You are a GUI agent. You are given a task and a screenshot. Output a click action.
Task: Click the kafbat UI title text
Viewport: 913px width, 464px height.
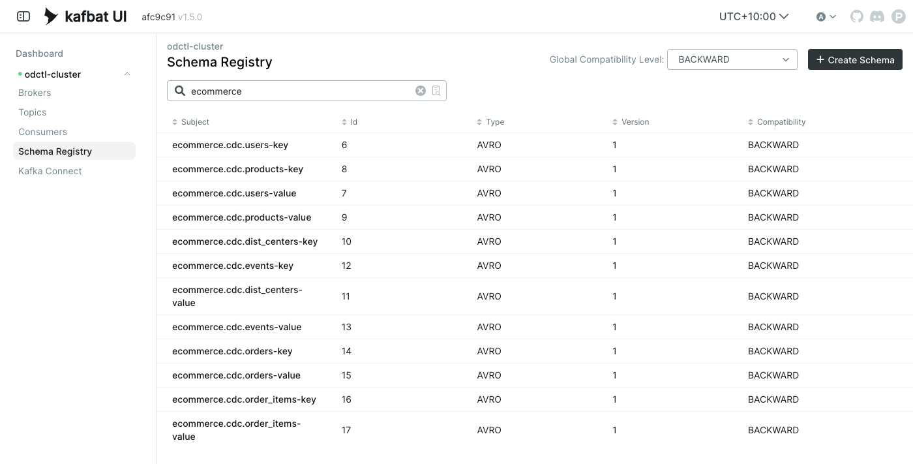(x=96, y=16)
